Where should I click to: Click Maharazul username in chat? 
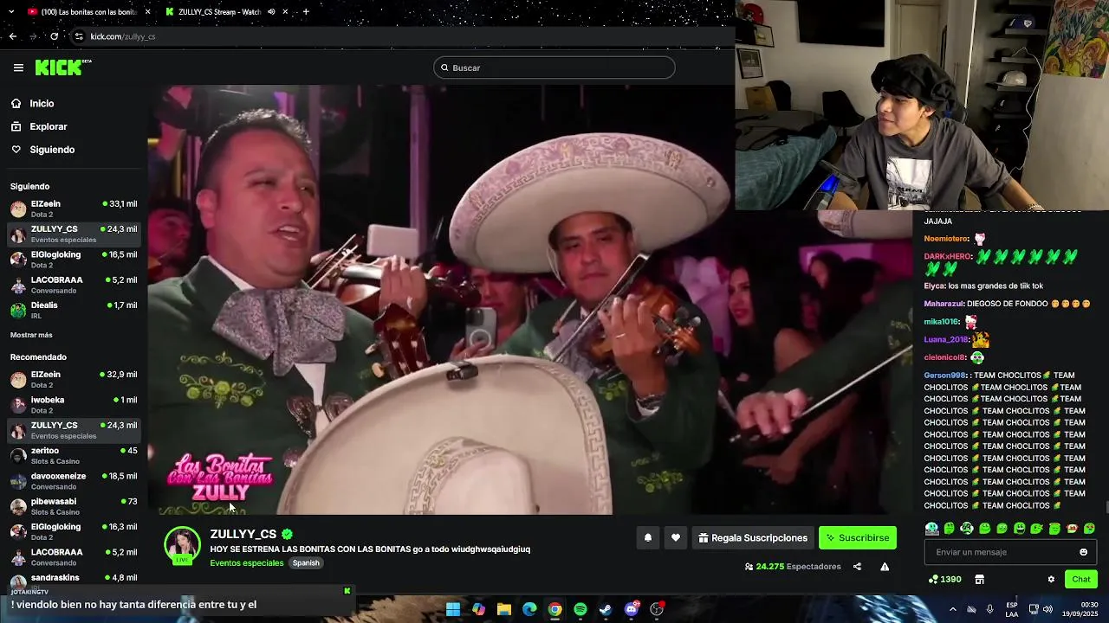[x=943, y=304]
